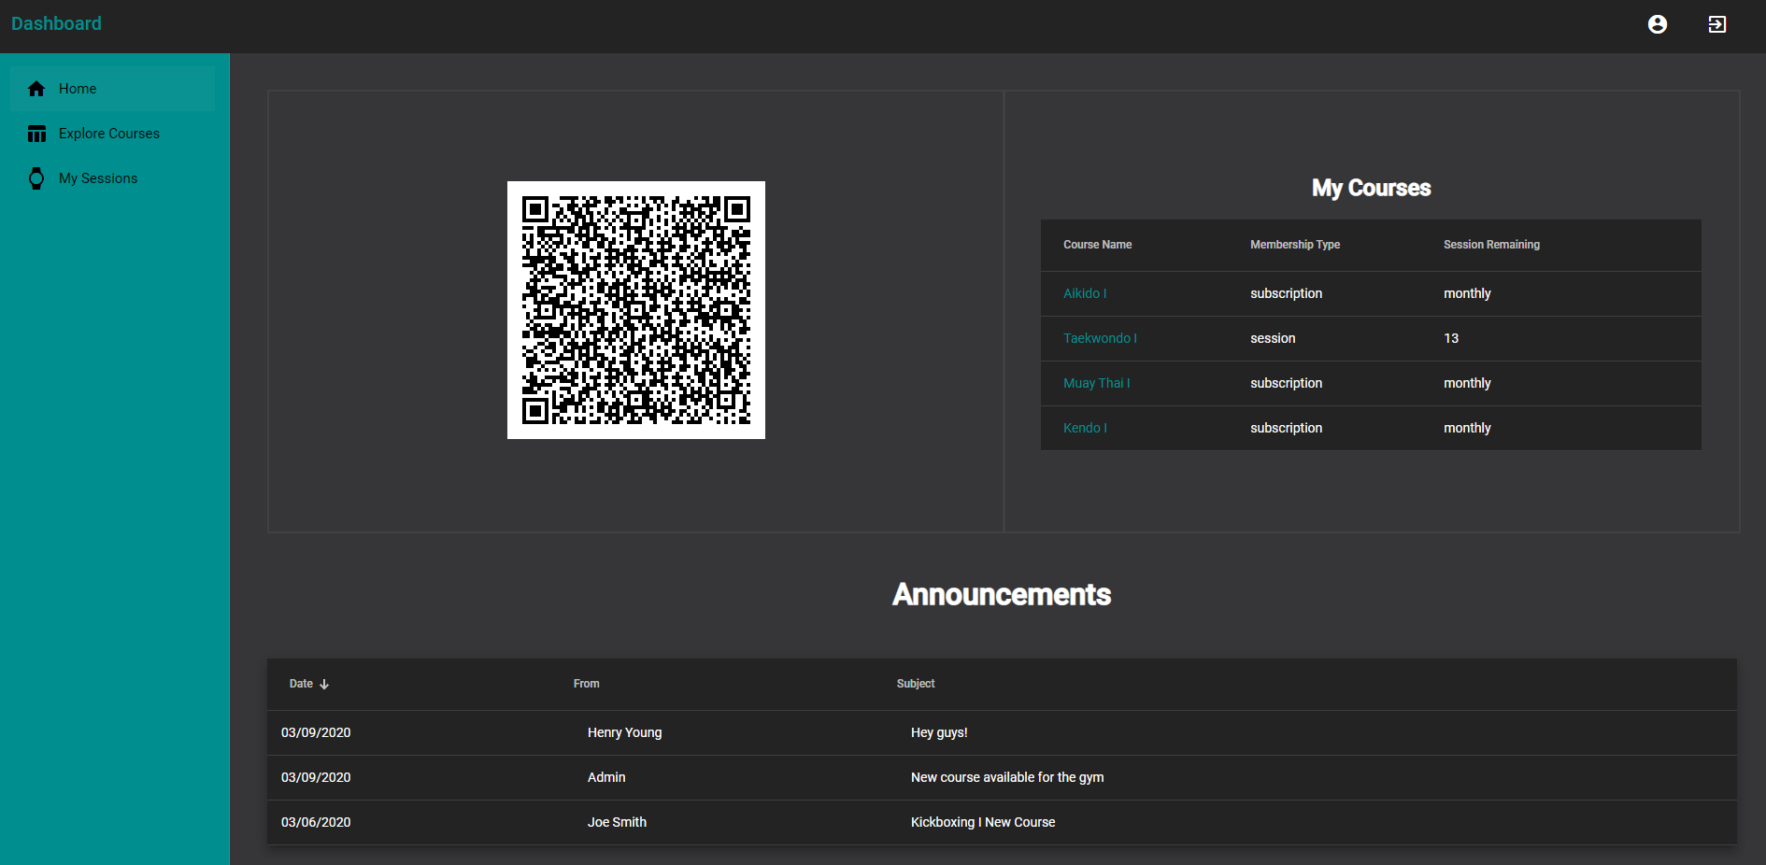Click the logout icon in header
Image resolution: width=1766 pixels, height=865 pixels.
(x=1716, y=24)
